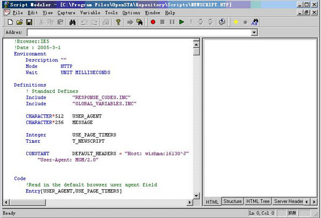
Task: Click the yellow question mark help icon
Action: (117, 22)
